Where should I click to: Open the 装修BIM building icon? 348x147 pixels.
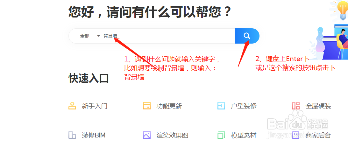pyautogui.click(x=72, y=135)
